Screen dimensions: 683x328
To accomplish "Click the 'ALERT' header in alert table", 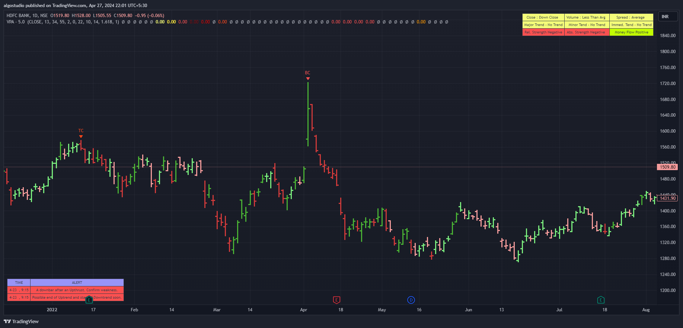I will 77,283.
